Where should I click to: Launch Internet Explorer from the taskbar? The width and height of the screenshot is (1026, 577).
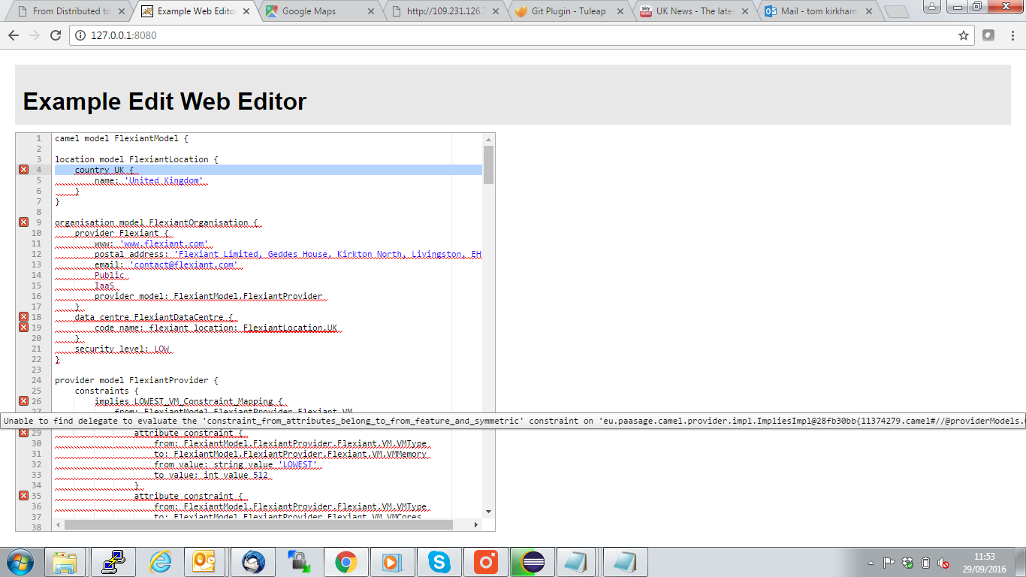[160, 562]
